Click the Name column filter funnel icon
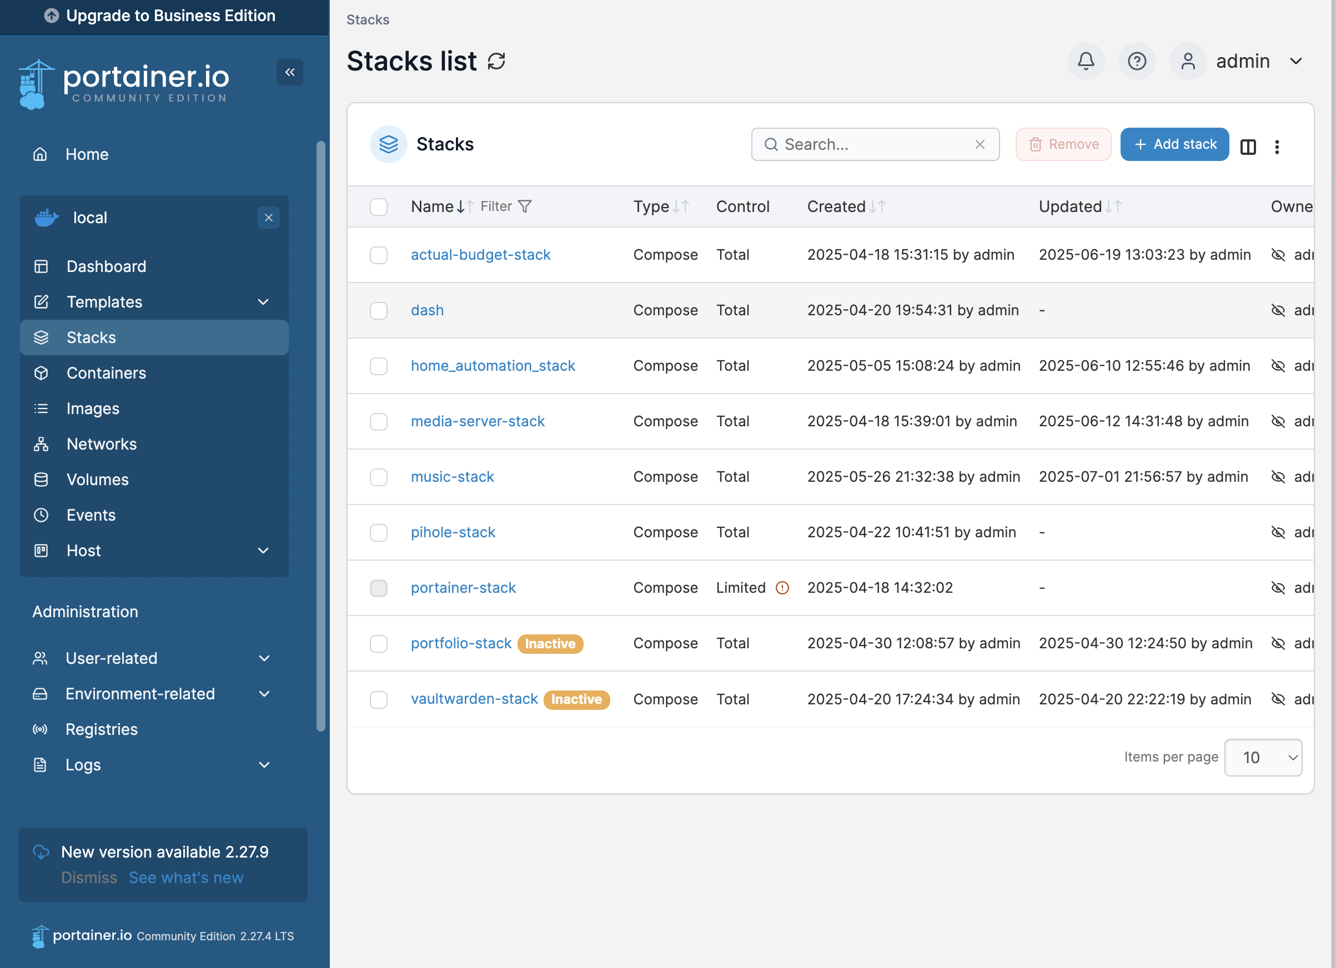Screen dimensions: 1336x968 (x=524, y=206)
